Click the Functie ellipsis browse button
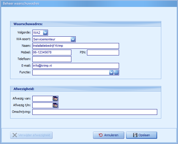The width and height of the screenshot is (178, 144). tap(116, 72)
